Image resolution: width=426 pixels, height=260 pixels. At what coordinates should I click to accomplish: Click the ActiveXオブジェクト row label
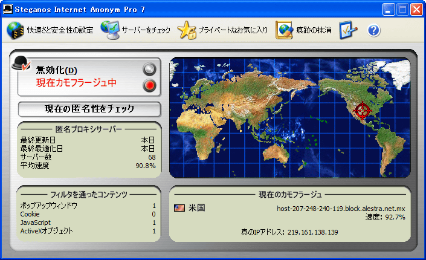pyautogui.click(x=47, y=231)
